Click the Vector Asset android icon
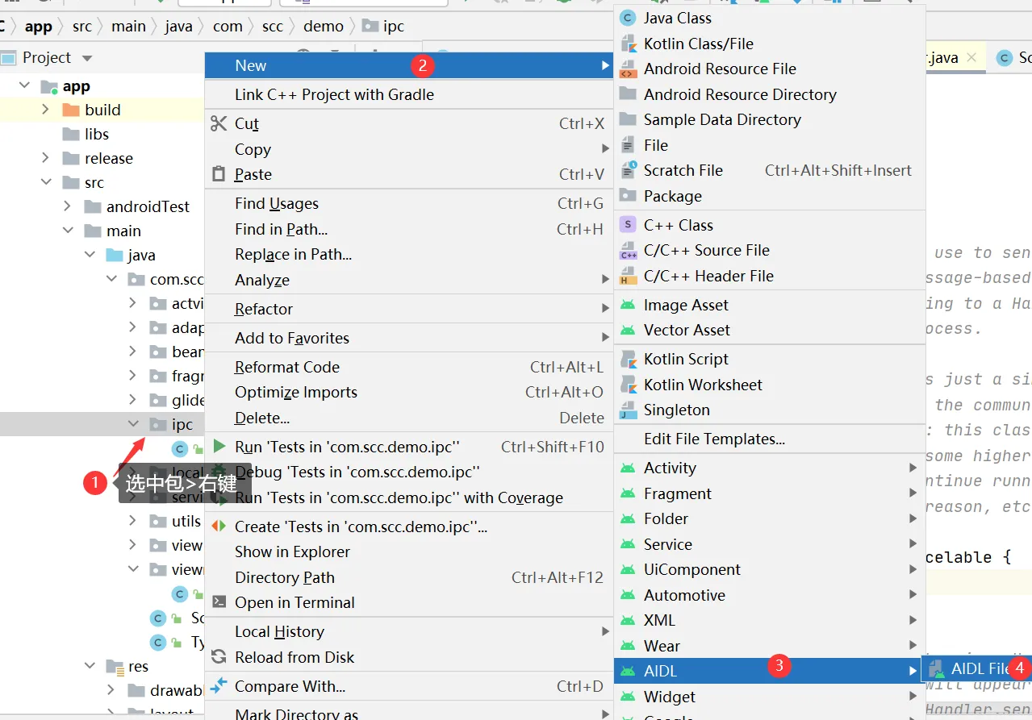This screenshot has height=720, width=1032. (628, 331)
